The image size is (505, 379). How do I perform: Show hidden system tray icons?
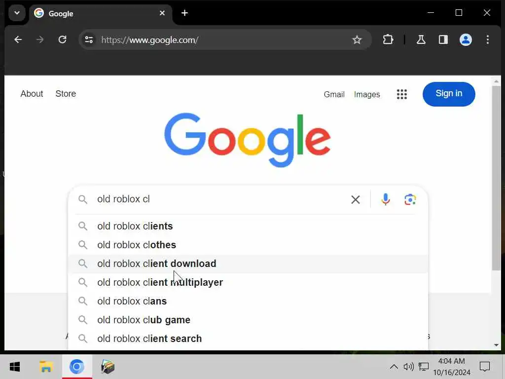click(394, 367)
